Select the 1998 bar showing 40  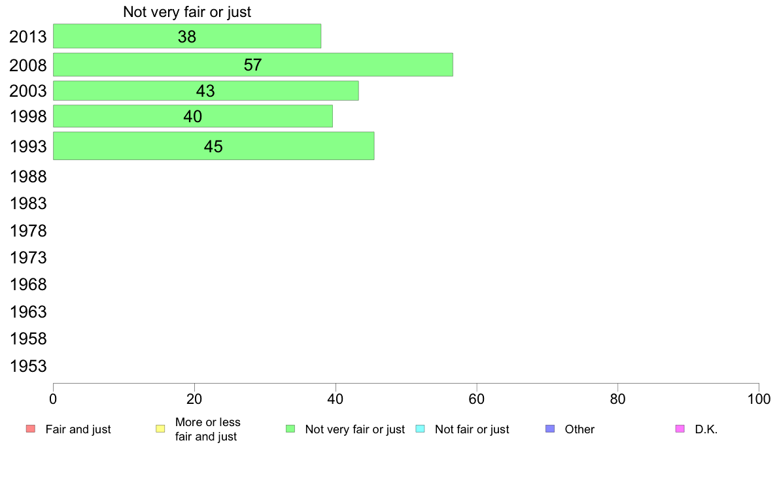click(x=193, y=116)
